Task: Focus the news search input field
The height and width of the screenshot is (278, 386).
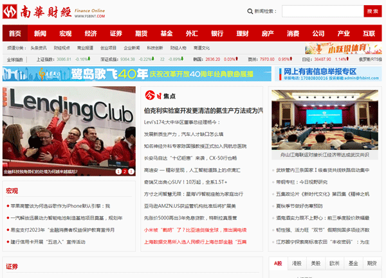Action: click(323, 12)
